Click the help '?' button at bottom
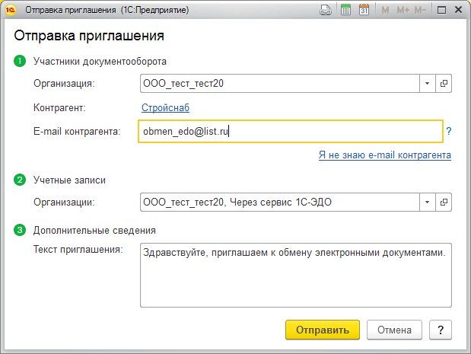Image resolution: width=471 pixels, height=354 pixels. click(x=440, y=330)
